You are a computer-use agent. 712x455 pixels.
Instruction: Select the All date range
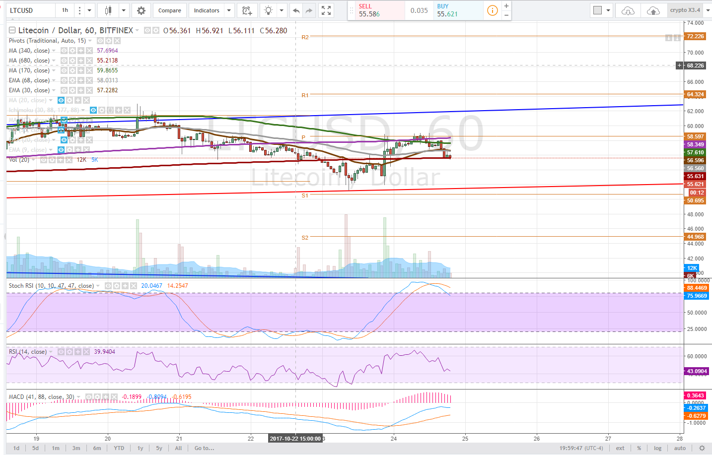click(x=179, y=448)
